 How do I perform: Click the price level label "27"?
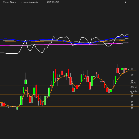[x=132, y=75]
